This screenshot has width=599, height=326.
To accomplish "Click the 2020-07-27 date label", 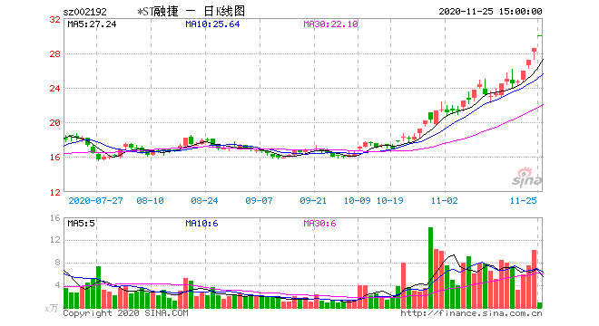I will pos(96,200).
